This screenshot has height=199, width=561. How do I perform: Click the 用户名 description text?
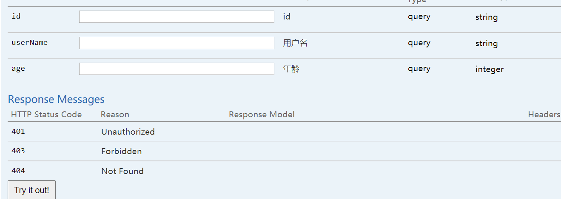coord(295,43)
